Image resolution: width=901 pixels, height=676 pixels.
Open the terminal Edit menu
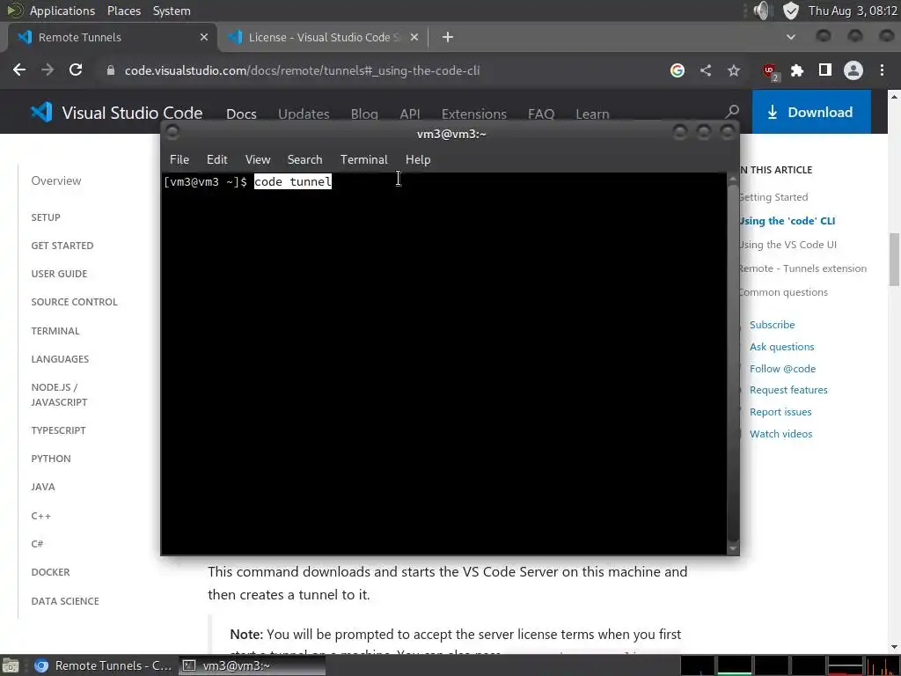coord(216,159)
